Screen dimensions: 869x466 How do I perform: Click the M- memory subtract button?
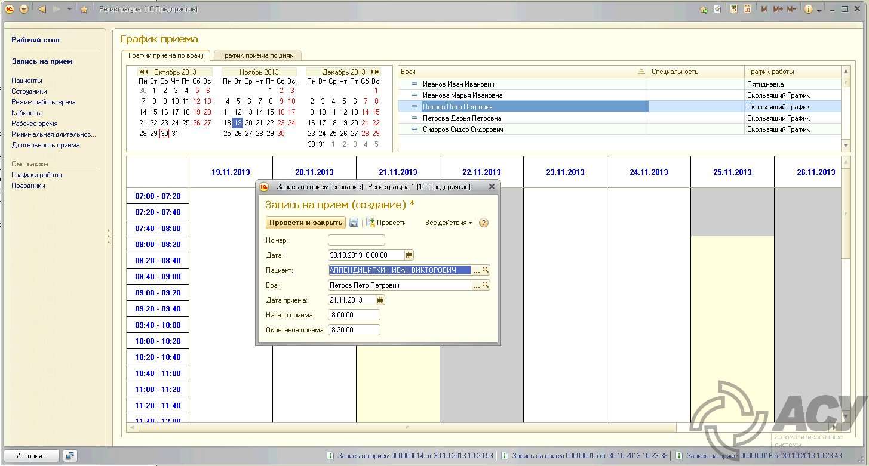791,9
